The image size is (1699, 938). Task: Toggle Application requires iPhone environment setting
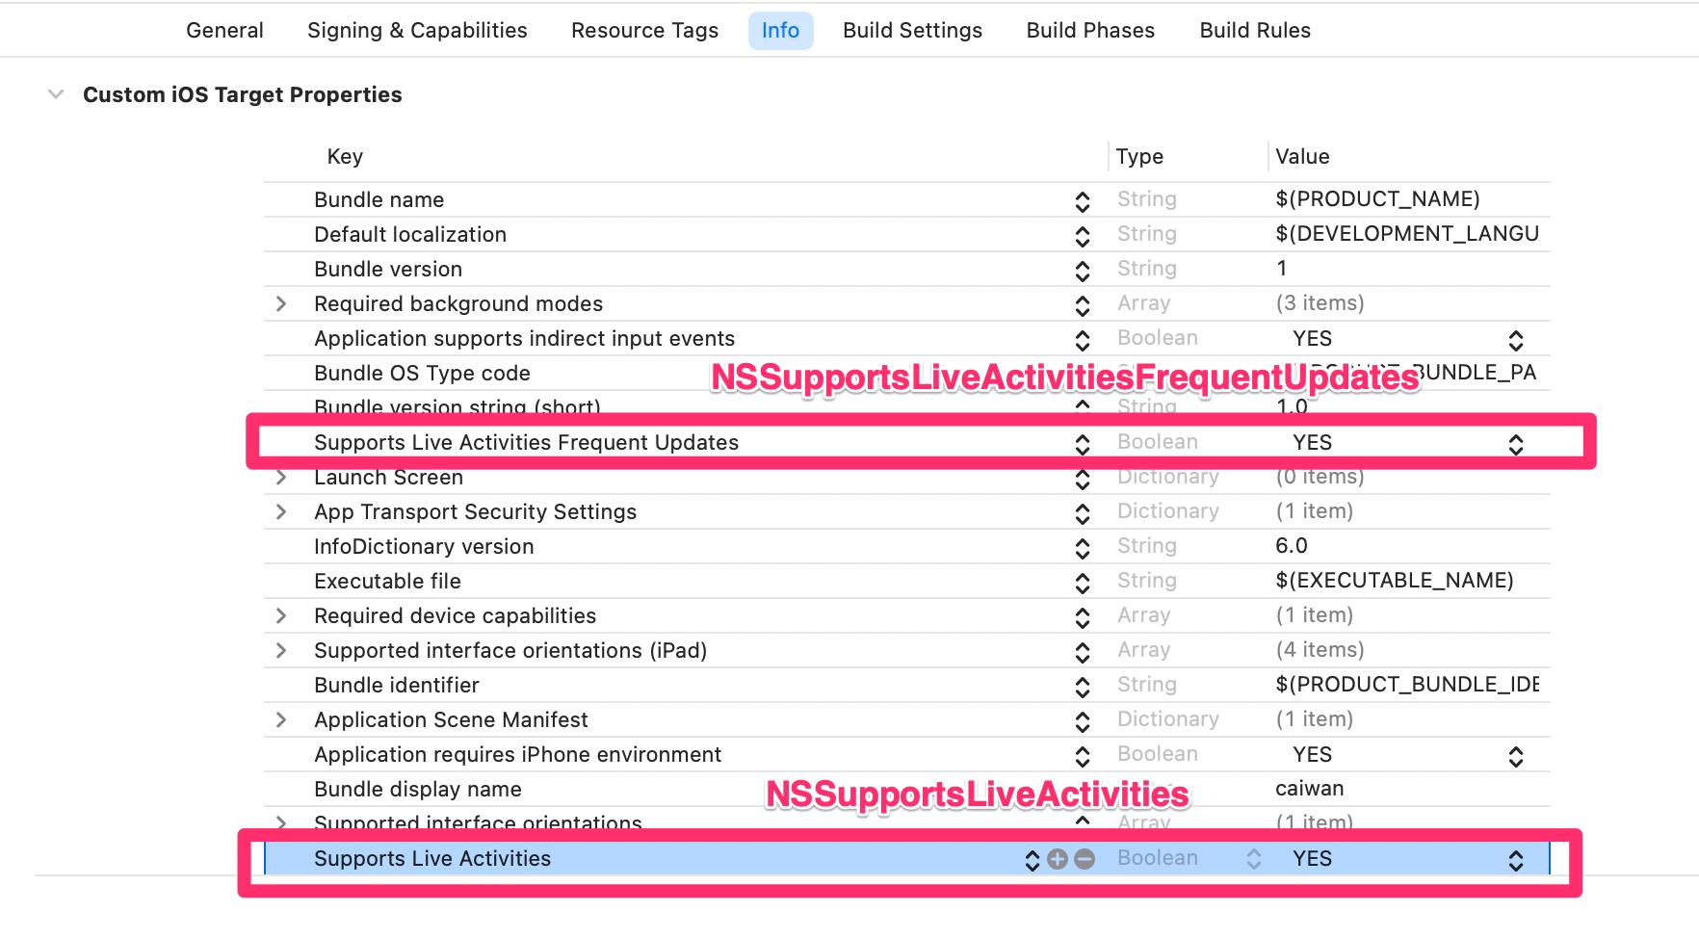[x=1517, y=754]
